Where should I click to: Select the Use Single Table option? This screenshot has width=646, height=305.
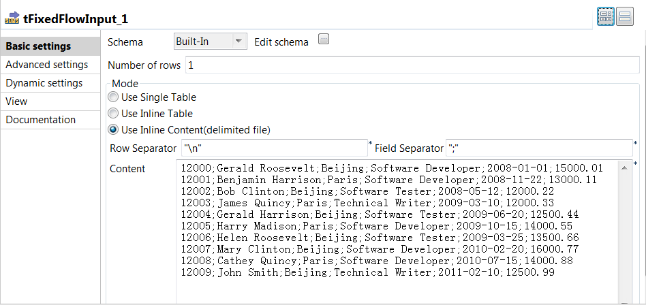pos(112,97)
